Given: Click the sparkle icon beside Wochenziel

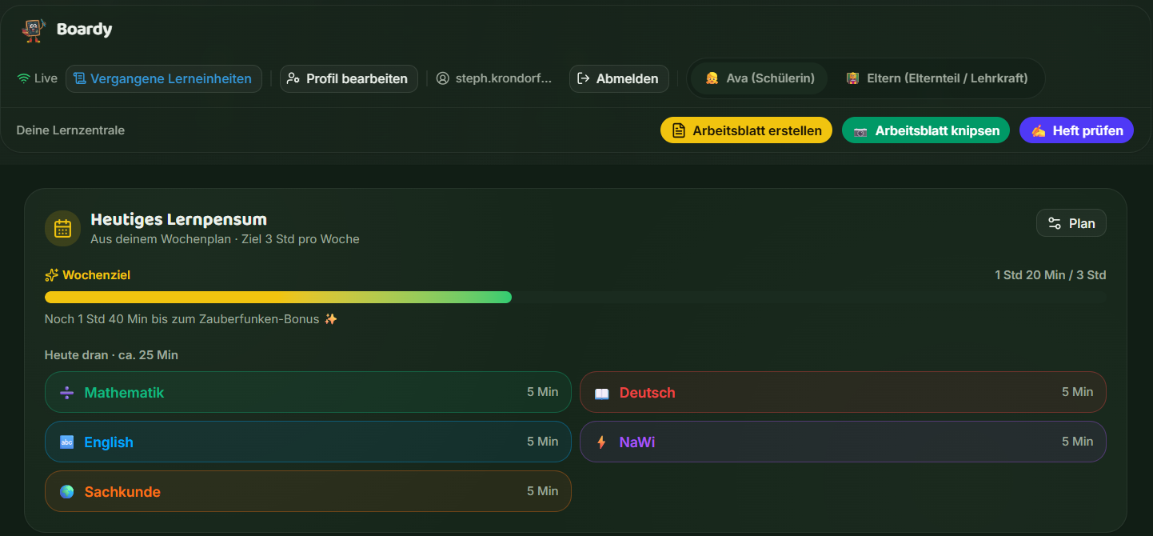Looking at the screenshot, I should pos(52,275).
